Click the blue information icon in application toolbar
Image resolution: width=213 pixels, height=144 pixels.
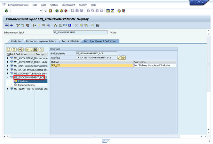point(70,25)
